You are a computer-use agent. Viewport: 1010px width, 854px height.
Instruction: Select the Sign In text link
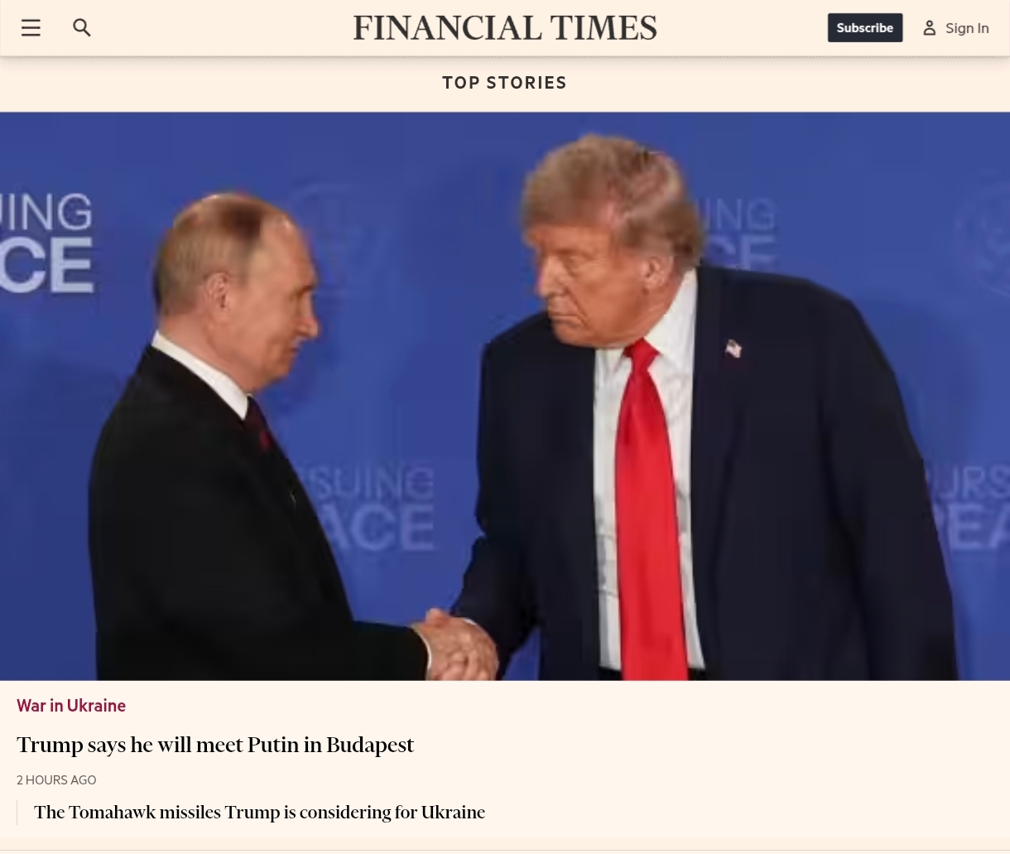pyautogui.click(x=967, y=28)
